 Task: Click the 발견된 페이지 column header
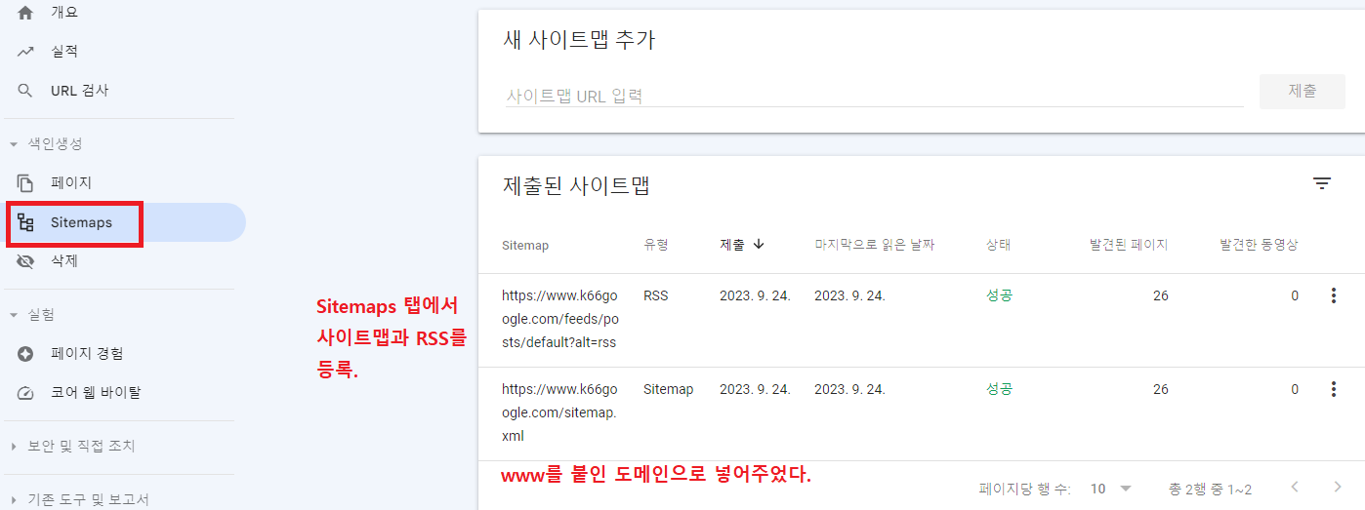click(x=1129, y=245)
